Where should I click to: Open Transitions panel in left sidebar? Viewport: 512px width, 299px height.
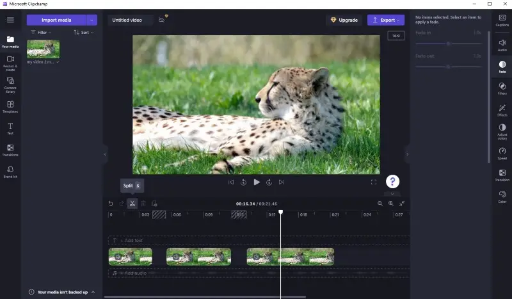(10, 150)
